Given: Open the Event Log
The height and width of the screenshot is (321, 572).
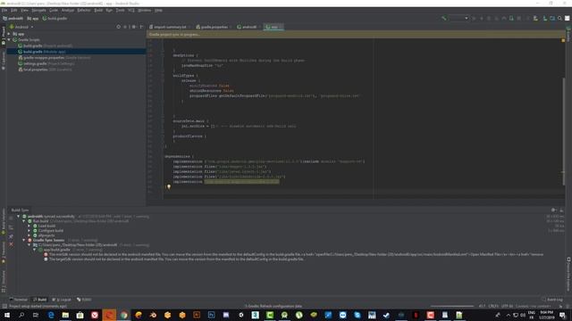Looking at the screenshot, I should tap(552, 300).
